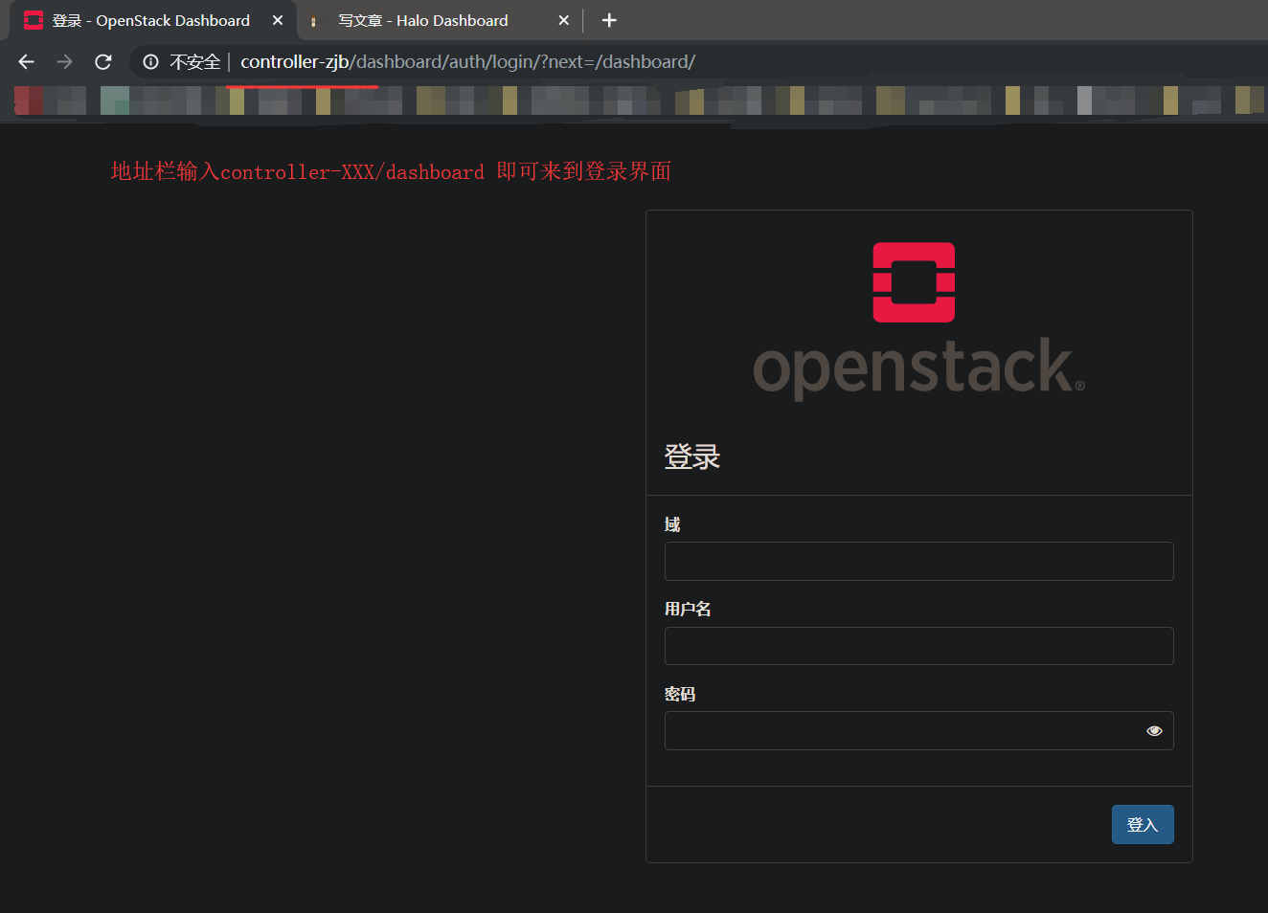Close the Halo Dashboard tab
This screenshot has height=913, width=1268.
tap(563, 20)
